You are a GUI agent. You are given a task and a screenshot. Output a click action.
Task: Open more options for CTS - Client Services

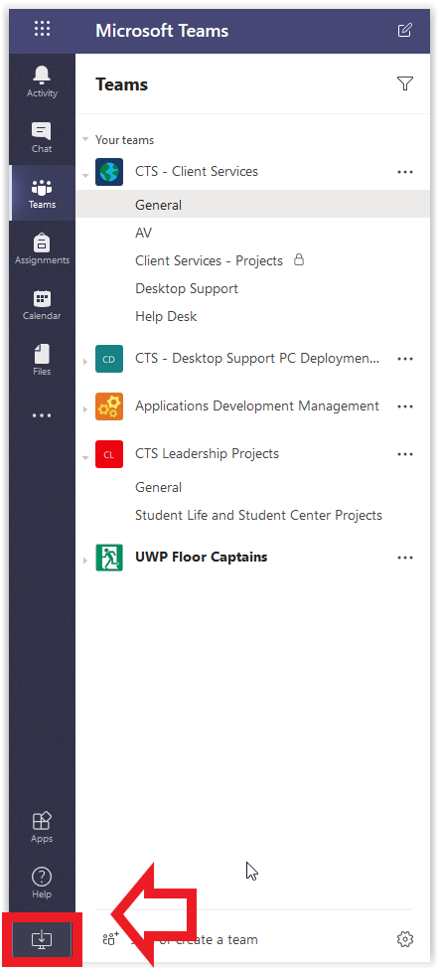405,172
